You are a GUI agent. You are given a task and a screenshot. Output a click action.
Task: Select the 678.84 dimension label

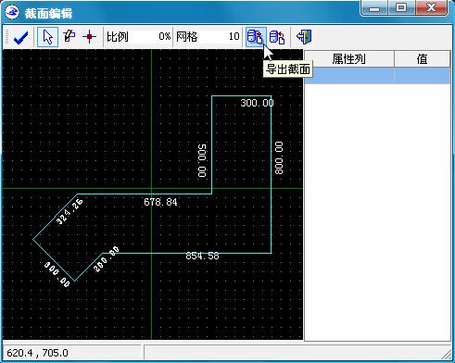point(160,202)
